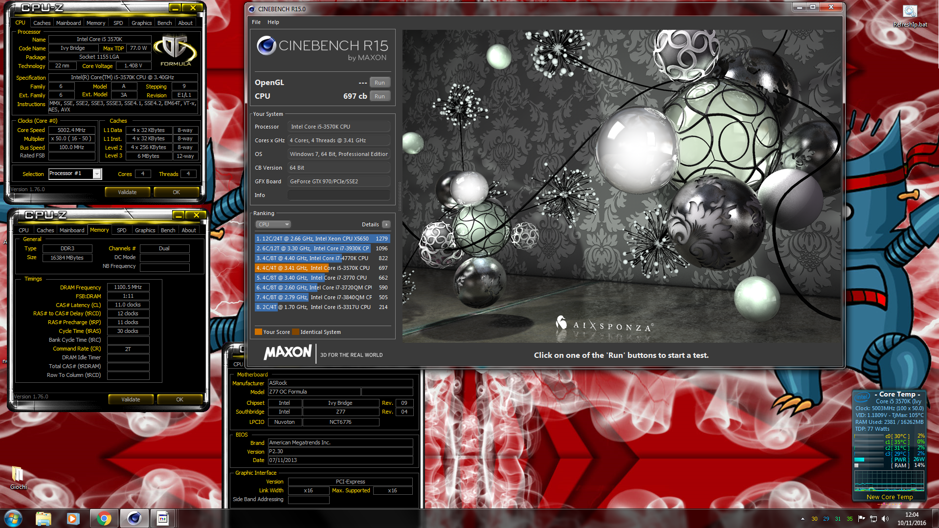939x528 pixels.
Task: Run the OpenGL benchmark test
Action: coord(380,83)
